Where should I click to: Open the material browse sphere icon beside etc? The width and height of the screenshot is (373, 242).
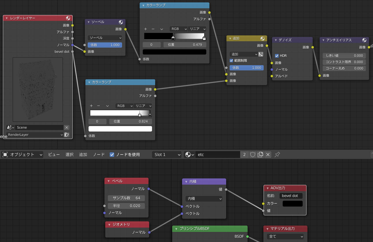point(189,155)
